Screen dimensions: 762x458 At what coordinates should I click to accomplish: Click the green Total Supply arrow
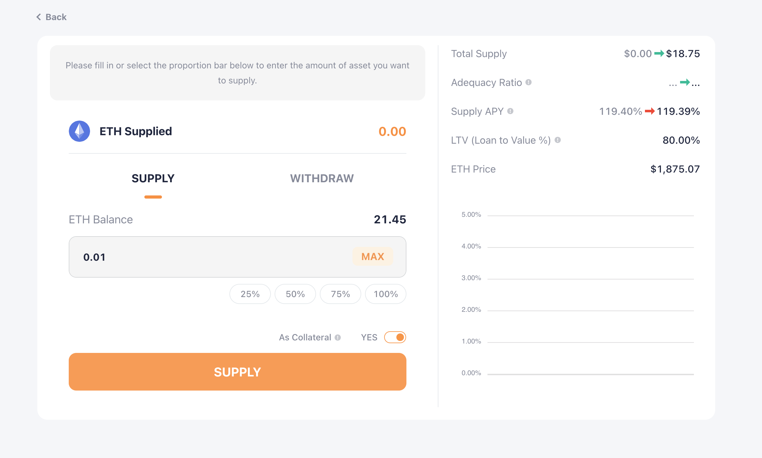659,54
